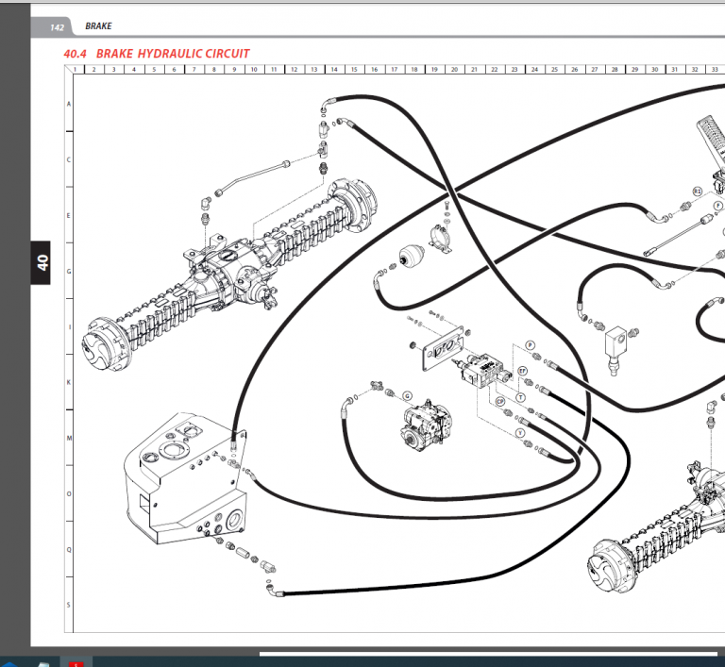Click the circled EF port callout
The image size is (725, 667).
(x=522, y=371)
